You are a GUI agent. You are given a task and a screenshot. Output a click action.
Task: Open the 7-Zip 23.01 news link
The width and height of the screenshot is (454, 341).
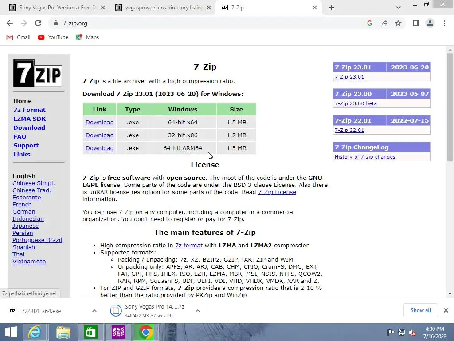click(349, 77)
